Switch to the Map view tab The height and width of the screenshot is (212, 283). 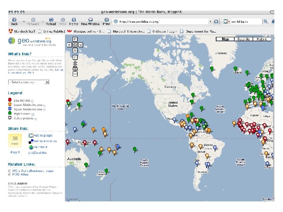[225, 39]
